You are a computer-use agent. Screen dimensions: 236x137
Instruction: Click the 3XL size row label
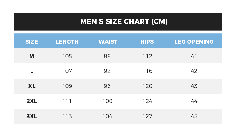[32, 116]
